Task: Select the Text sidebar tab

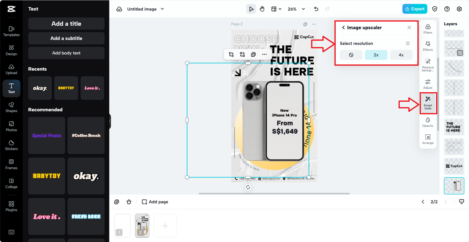Action: (x=11, y=89)
